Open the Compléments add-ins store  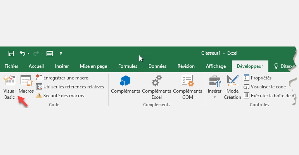125,84
